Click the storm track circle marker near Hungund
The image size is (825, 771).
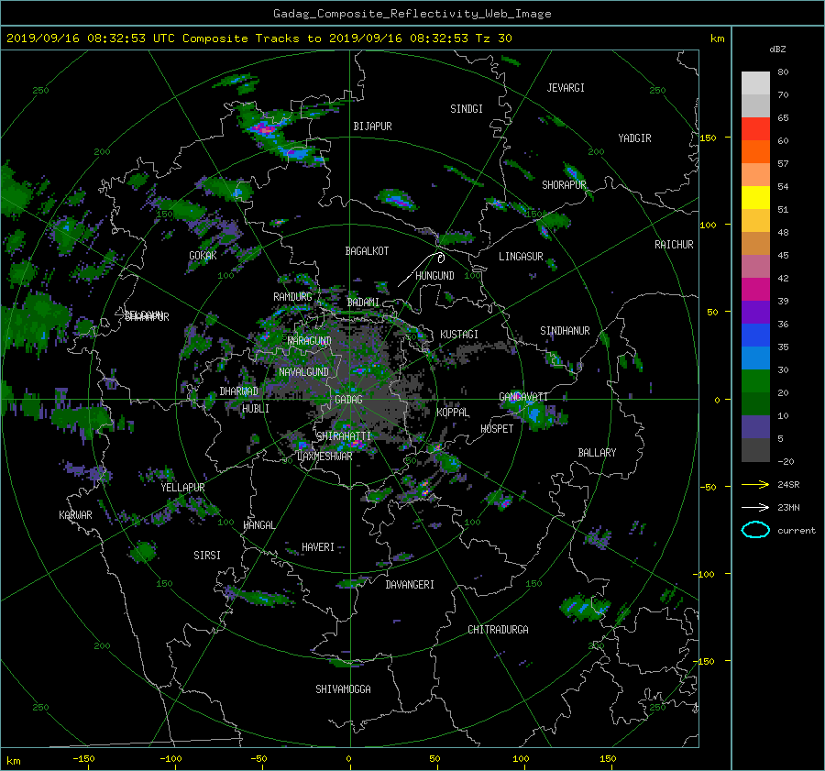coord(441,258)
